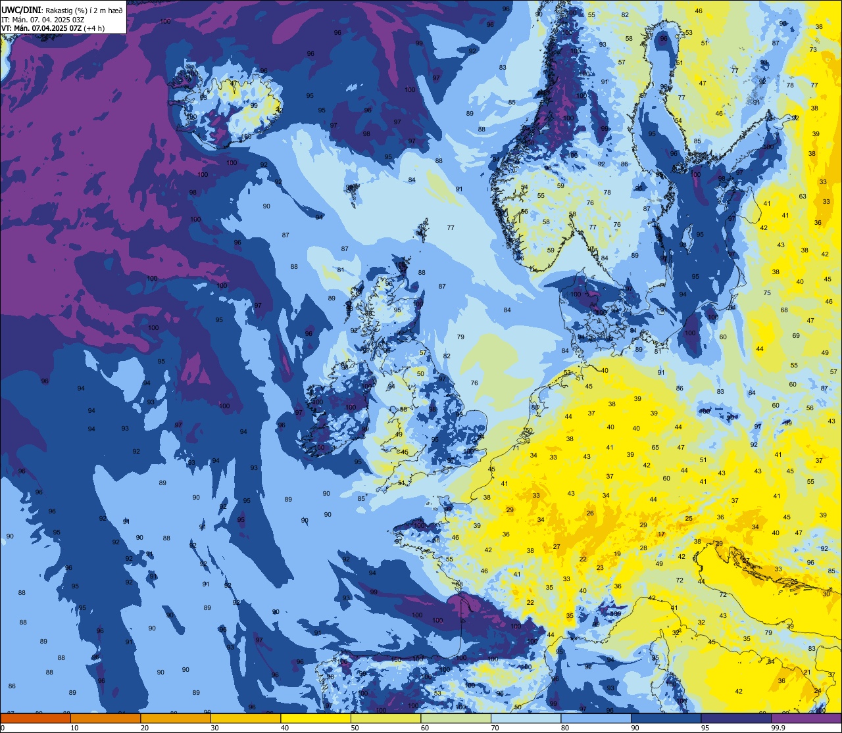Click the 20–30% light orange legend swatch
Image resolution: width=842 pixels, height=733 pixels.
(x=176, y=718)
